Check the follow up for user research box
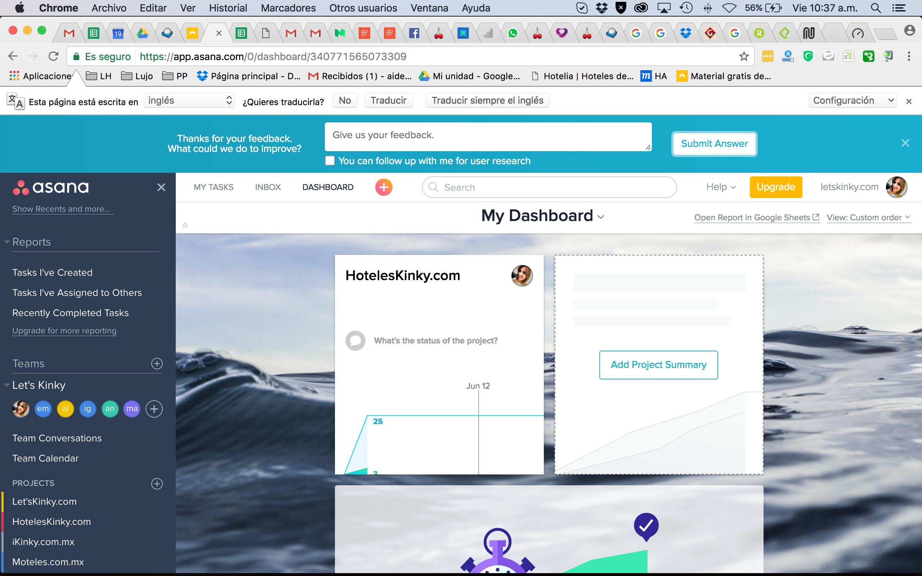This screenshot has height=576, width=922. (330, 161)
